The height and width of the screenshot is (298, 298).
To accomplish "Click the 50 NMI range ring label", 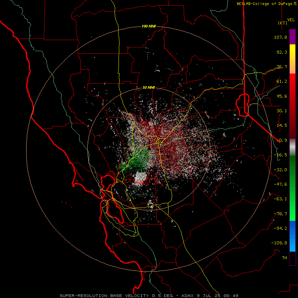I will tap(149, 87).
